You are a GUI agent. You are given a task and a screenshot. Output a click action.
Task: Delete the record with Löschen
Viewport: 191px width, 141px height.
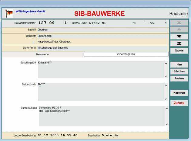tap(179, 71)
